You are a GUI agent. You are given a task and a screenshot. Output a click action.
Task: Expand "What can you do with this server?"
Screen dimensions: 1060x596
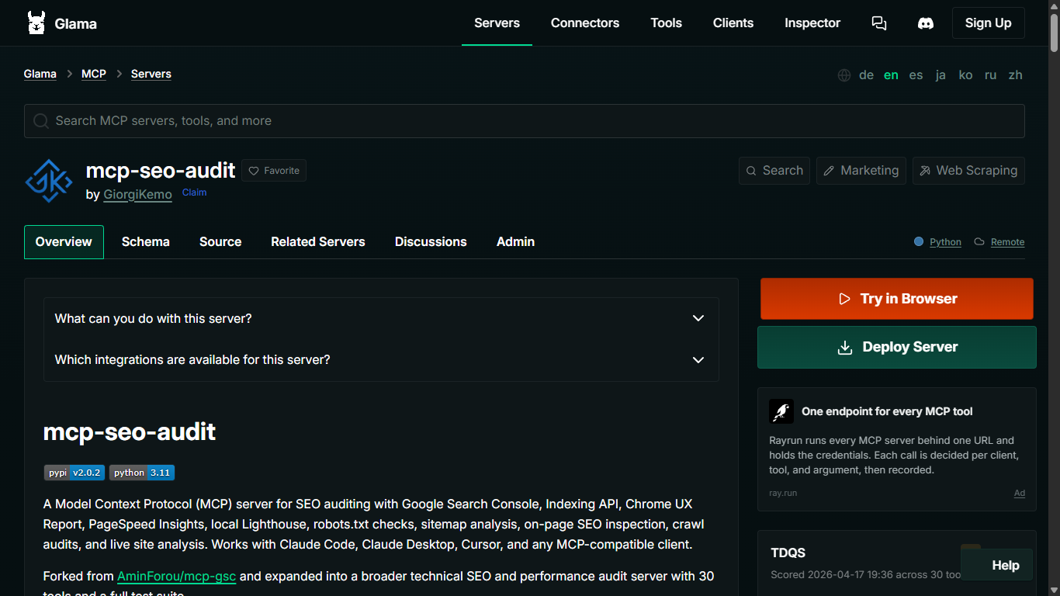pyautogui.click(x=381, y=318)
